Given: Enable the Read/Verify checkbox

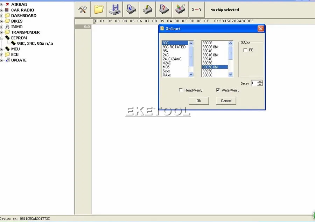Looking at the screenshot, I should [x=181, y=90].
